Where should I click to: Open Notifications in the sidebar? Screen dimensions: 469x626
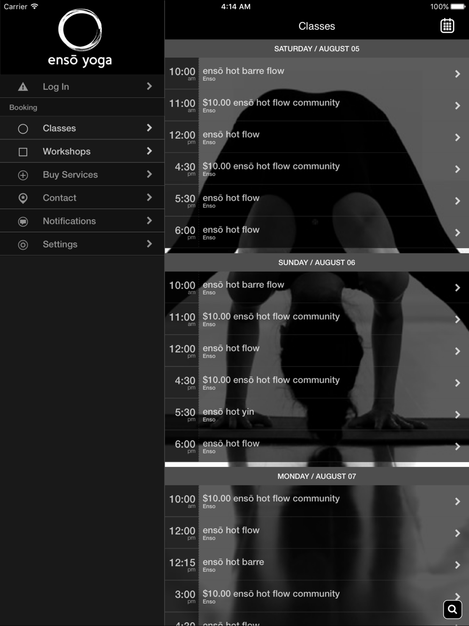[x=82, y=221]
